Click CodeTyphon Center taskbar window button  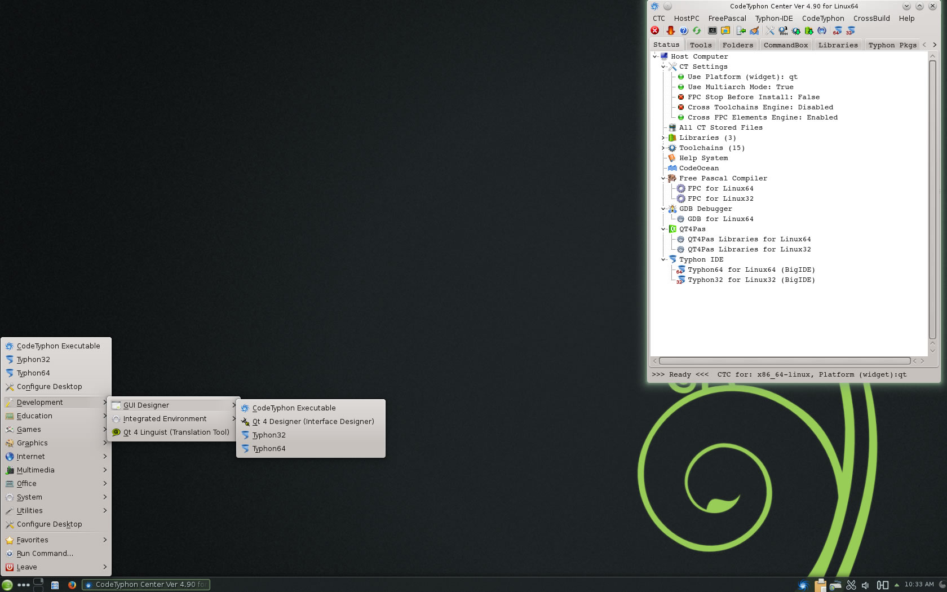point(146,585)
